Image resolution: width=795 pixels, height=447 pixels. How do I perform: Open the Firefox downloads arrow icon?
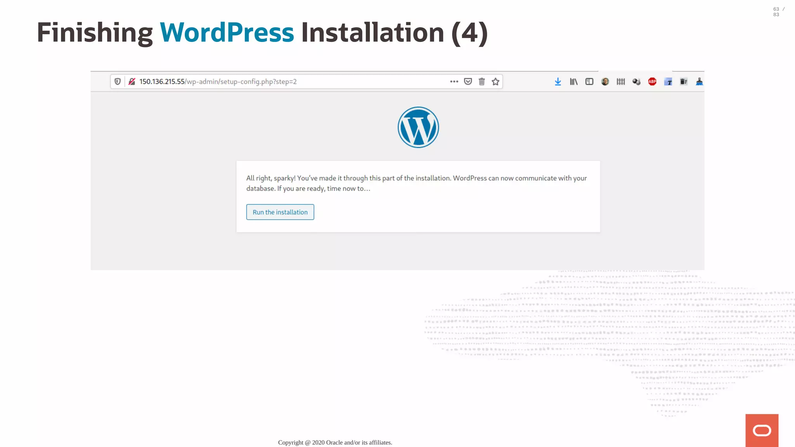tap(558, 81)
